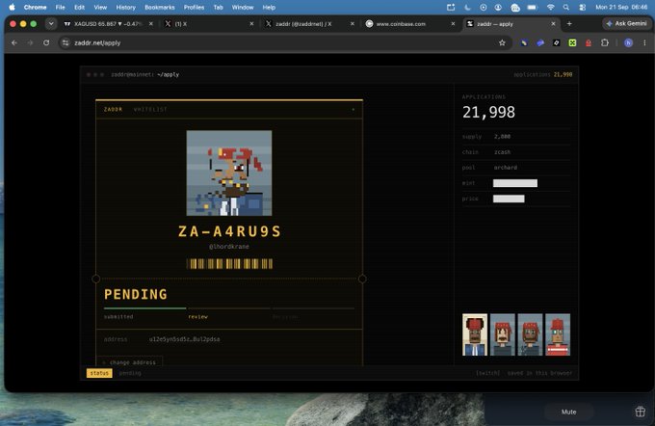Viewport: 655px width, 426px height.
Task: Click the 21,998 applications count
Action: [x=488, y=112]
